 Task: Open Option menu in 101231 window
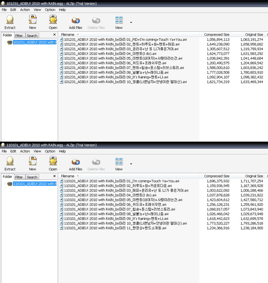click(x=50, y=10)
